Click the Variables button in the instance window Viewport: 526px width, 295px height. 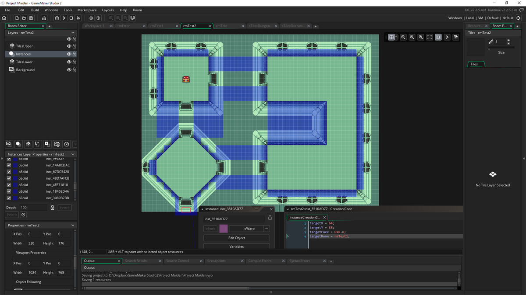point(237,246)
